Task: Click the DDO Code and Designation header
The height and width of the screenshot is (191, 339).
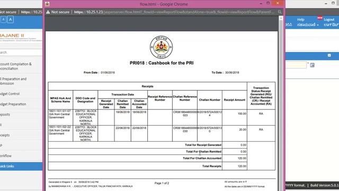Action: (x=85, y=100)
